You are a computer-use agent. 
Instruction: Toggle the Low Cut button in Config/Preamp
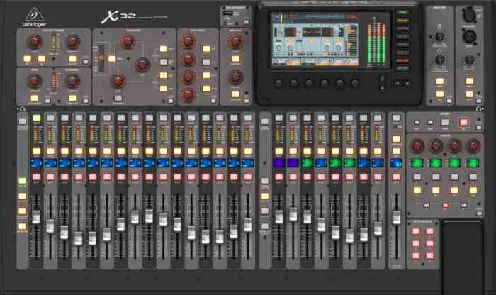(73, 59)
